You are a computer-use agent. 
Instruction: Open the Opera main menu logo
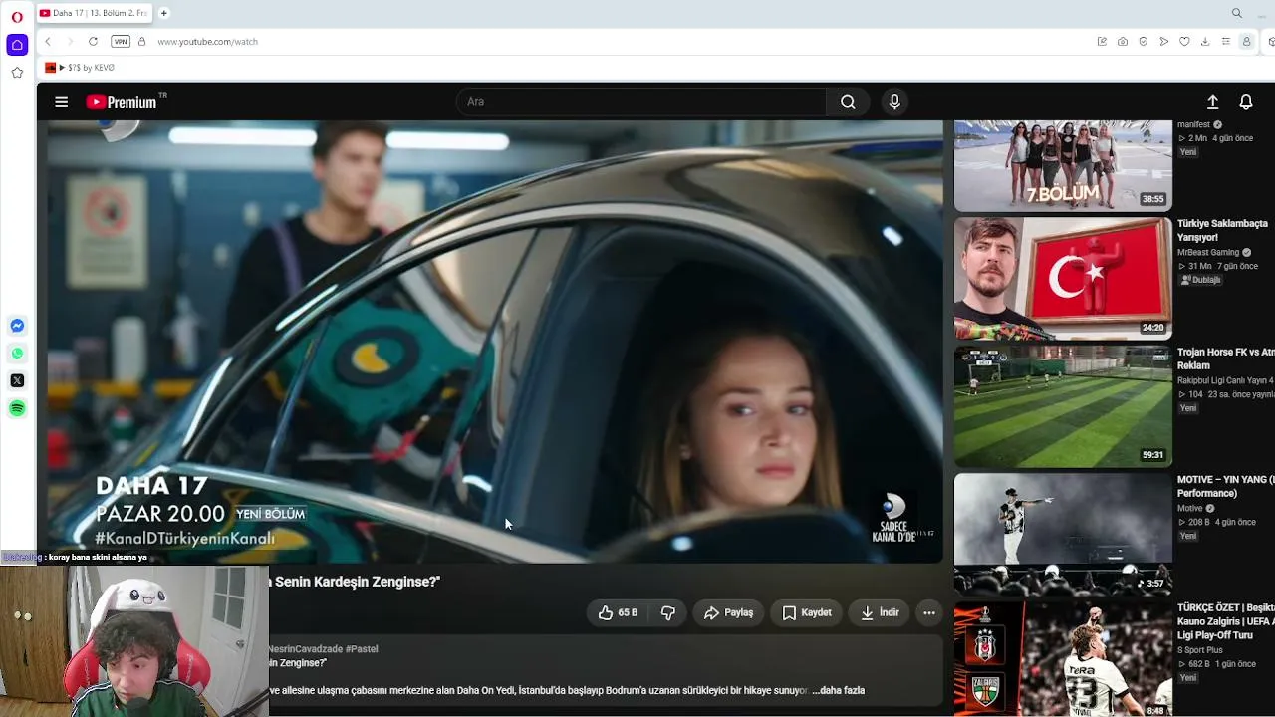tap(17, 17)
